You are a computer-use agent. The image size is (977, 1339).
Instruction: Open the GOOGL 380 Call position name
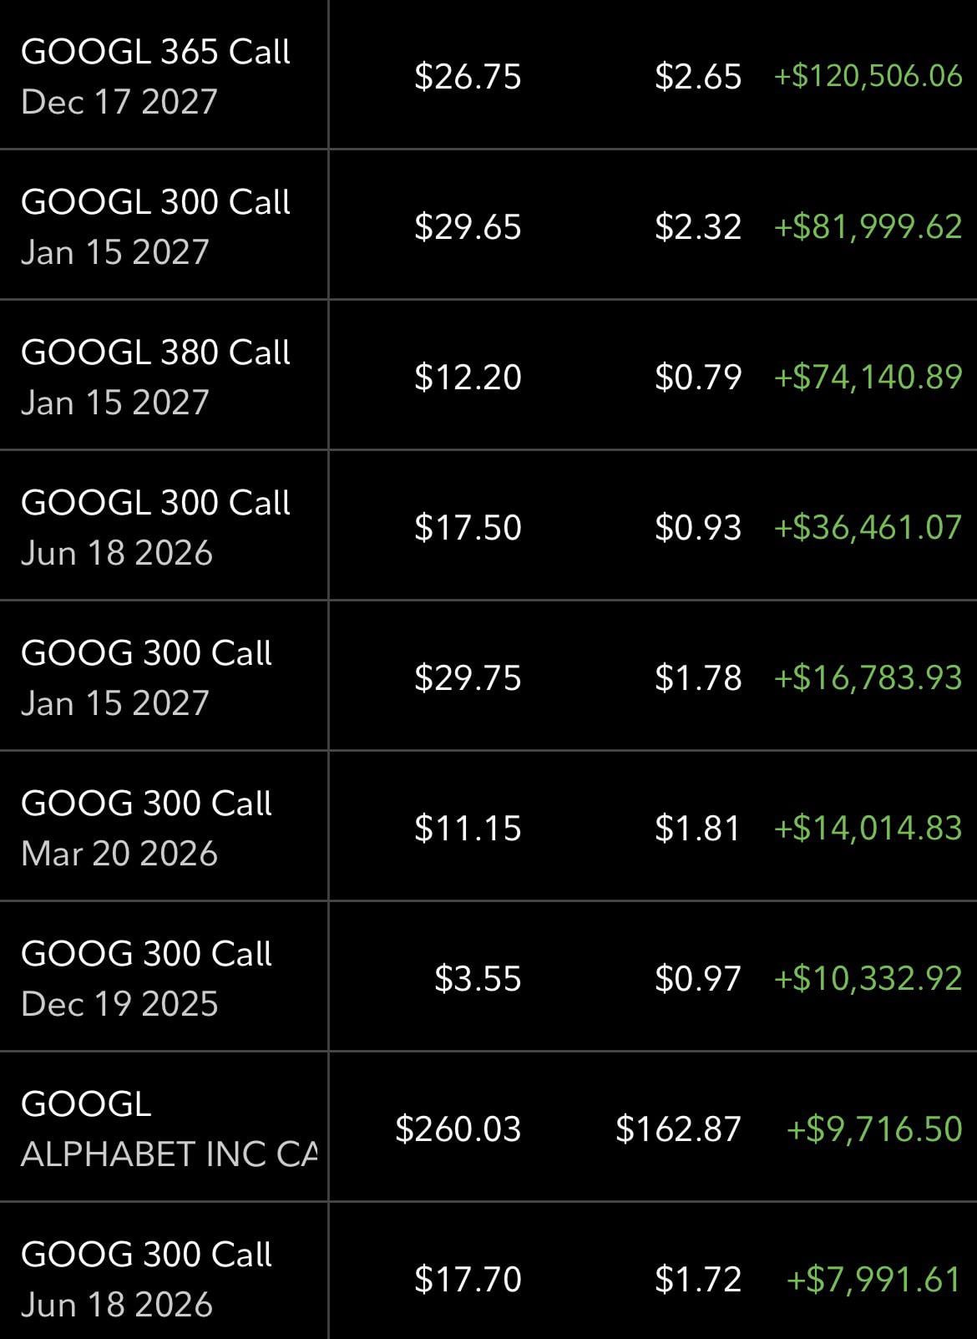tap(155, 353)
